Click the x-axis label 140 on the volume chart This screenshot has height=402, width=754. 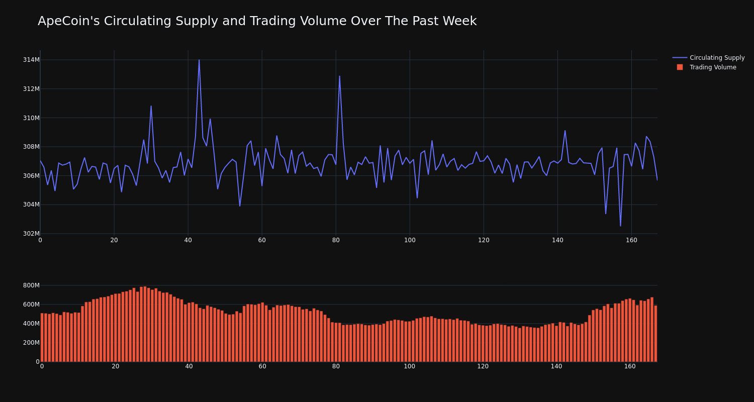click(x=556, y=366)
